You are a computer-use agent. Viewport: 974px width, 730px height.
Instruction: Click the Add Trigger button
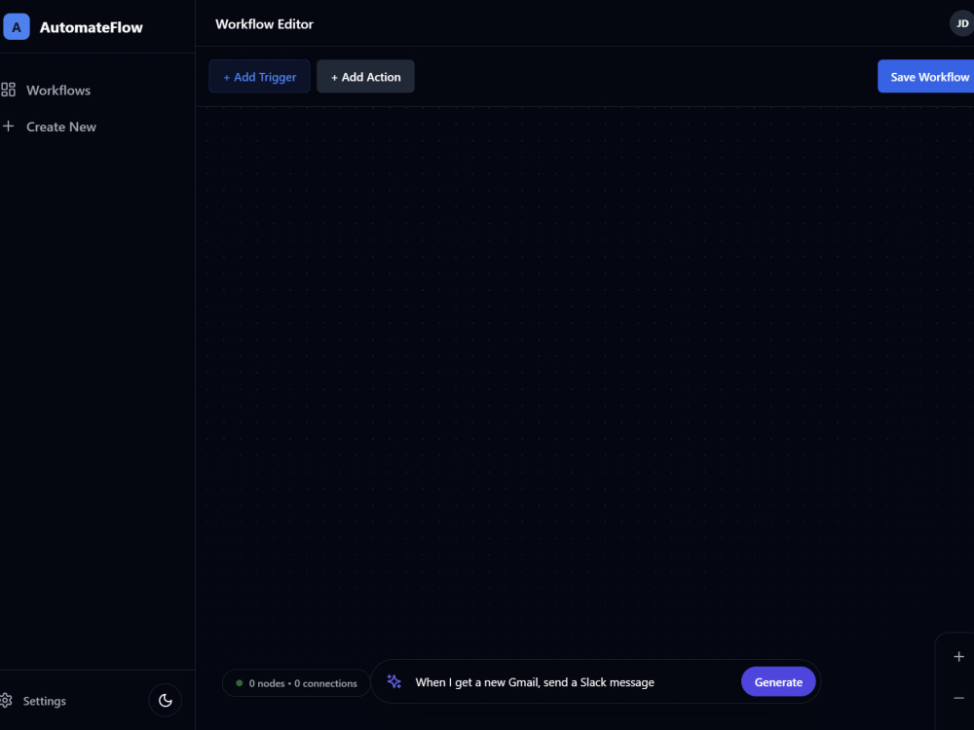[x=260, y=76]
